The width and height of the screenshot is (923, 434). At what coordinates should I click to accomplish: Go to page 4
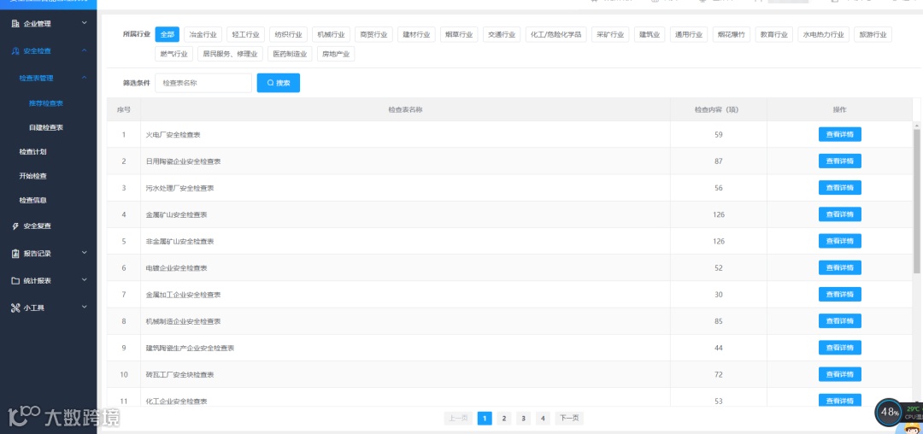[543, 418]
